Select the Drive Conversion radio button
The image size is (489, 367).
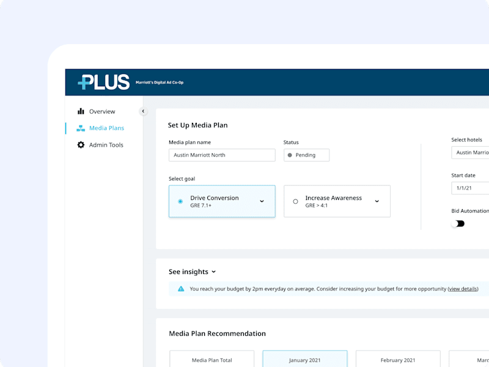[x=180, y=201]
